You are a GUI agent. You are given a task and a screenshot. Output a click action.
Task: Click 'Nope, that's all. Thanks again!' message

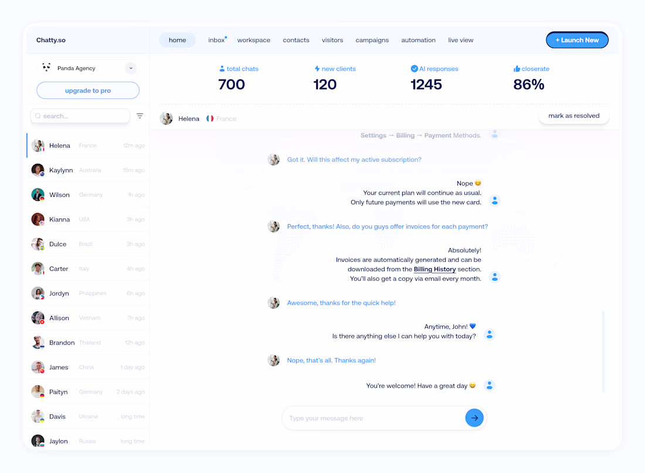pyautogui.click(x=331, y=360)
